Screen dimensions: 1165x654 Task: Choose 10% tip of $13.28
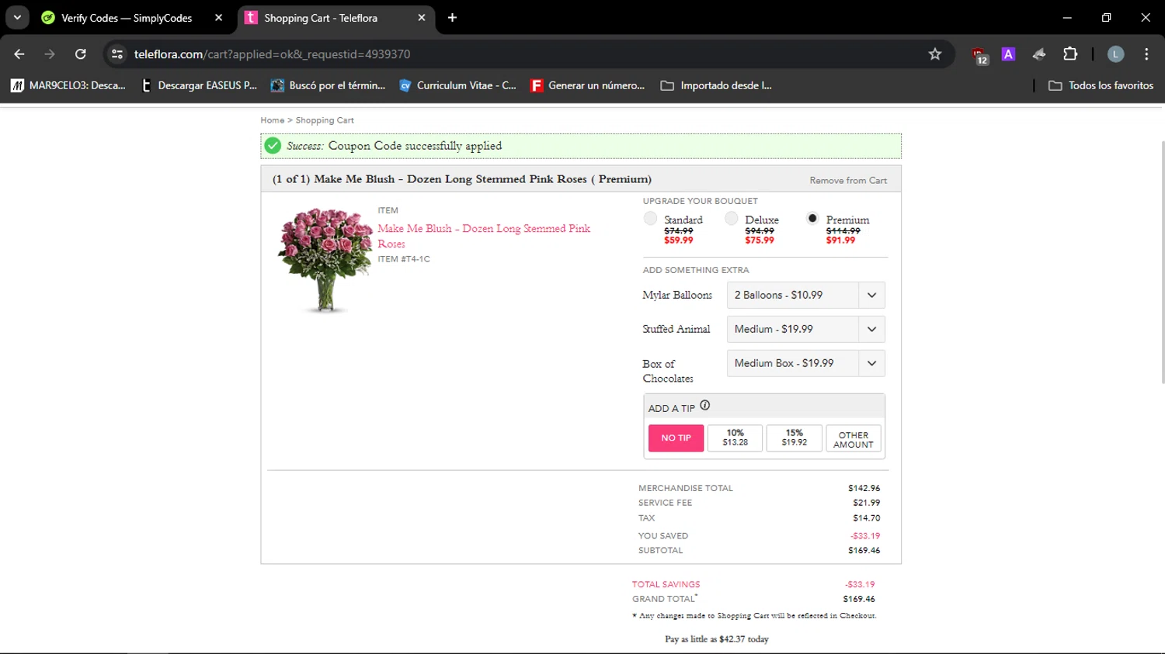point(735,438)
